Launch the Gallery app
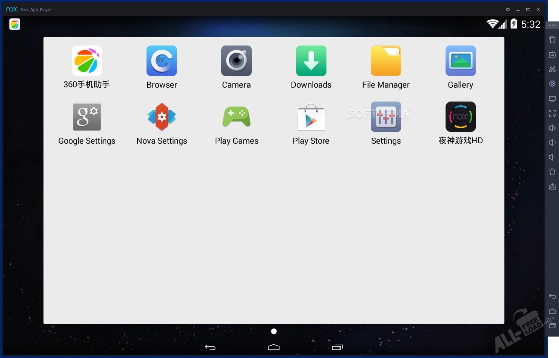 click(x=461, y=61)
